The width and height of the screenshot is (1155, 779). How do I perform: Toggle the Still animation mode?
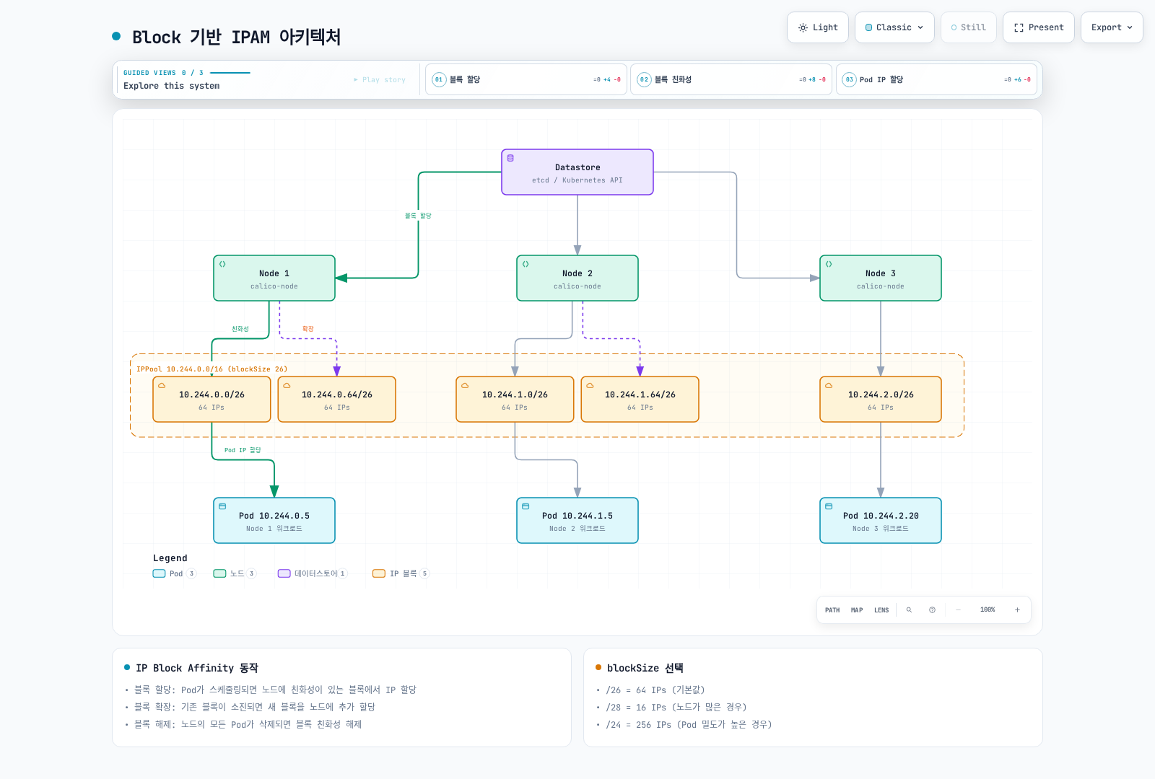(968, 27)
